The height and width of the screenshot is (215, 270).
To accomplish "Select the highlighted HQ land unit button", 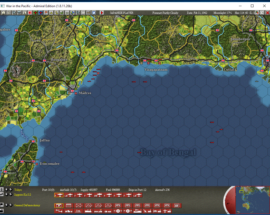I will coord(59,205).
